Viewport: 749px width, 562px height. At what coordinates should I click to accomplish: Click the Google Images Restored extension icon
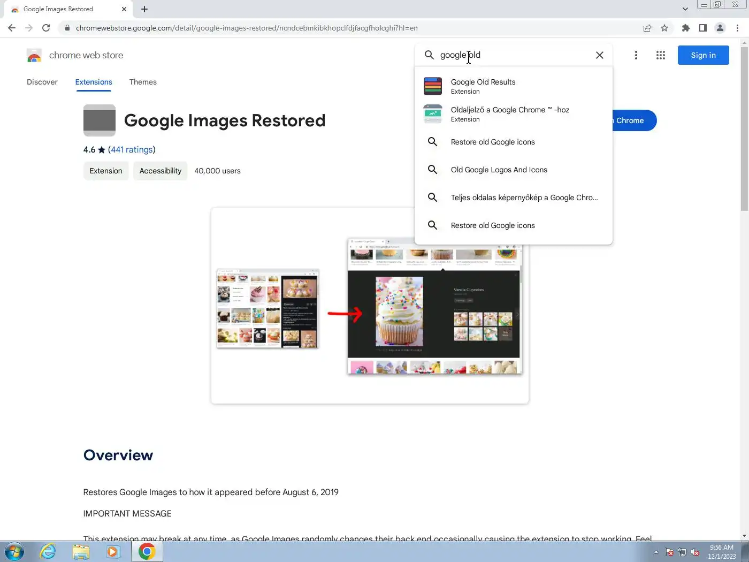click(x=100, y=120)
